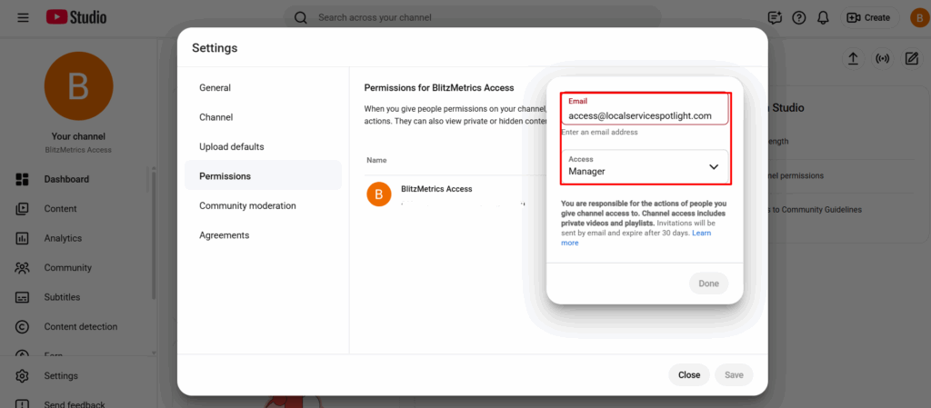This screenshot has width=931, height=408.
Task: Open Analytics in the left sidebar
Action: tap(63, 238)
